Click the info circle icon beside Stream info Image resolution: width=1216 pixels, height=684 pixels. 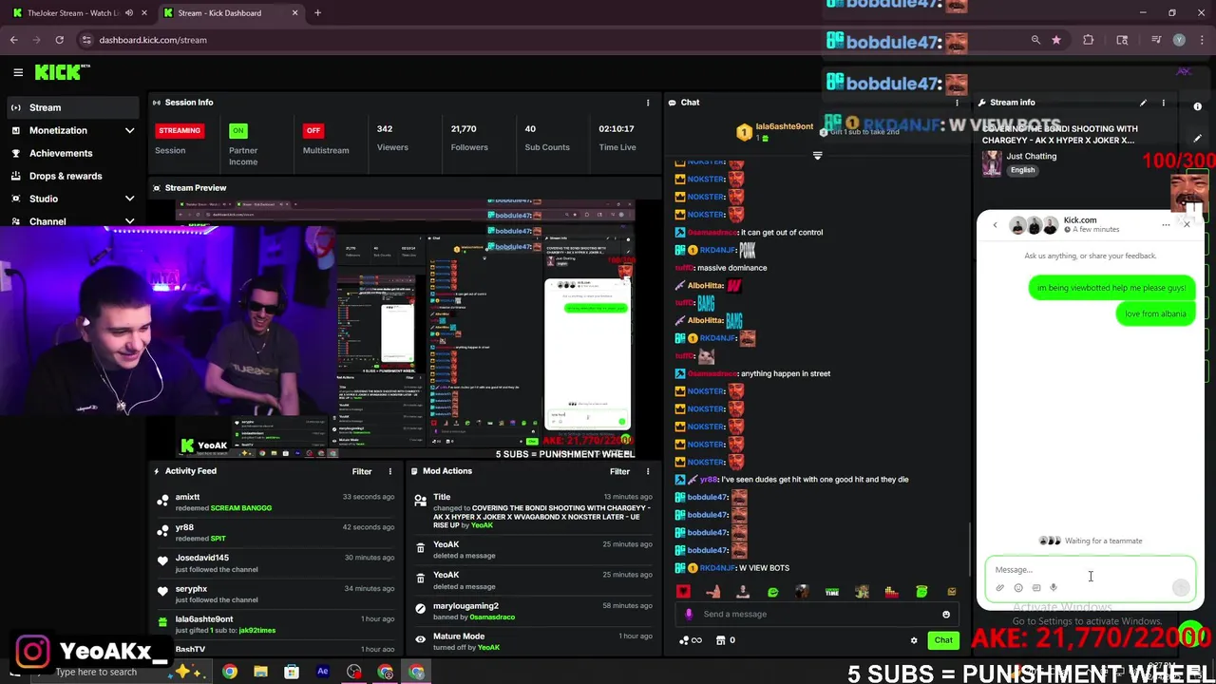1198,106
